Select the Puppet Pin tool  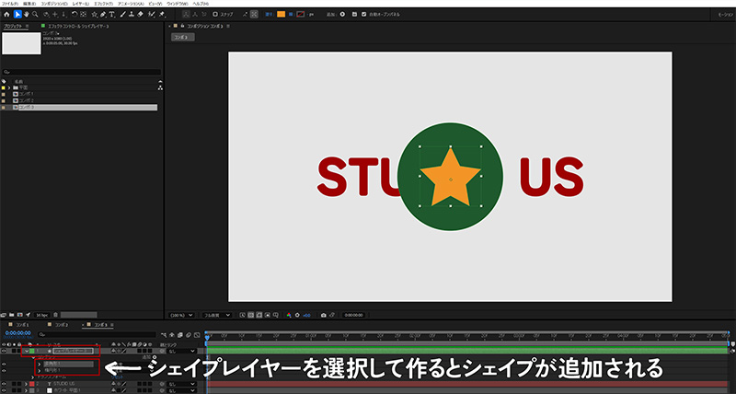pyautogui.click(x=162, y=15)
